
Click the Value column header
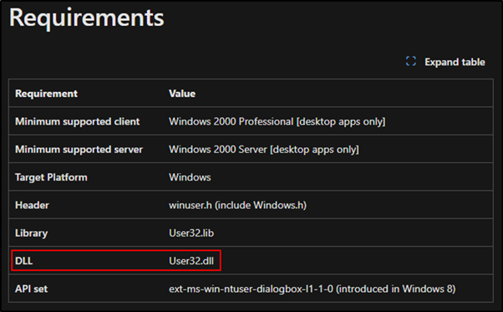(x=182, y=94)
